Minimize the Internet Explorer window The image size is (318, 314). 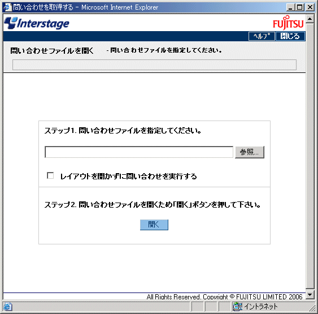(290, 7)
